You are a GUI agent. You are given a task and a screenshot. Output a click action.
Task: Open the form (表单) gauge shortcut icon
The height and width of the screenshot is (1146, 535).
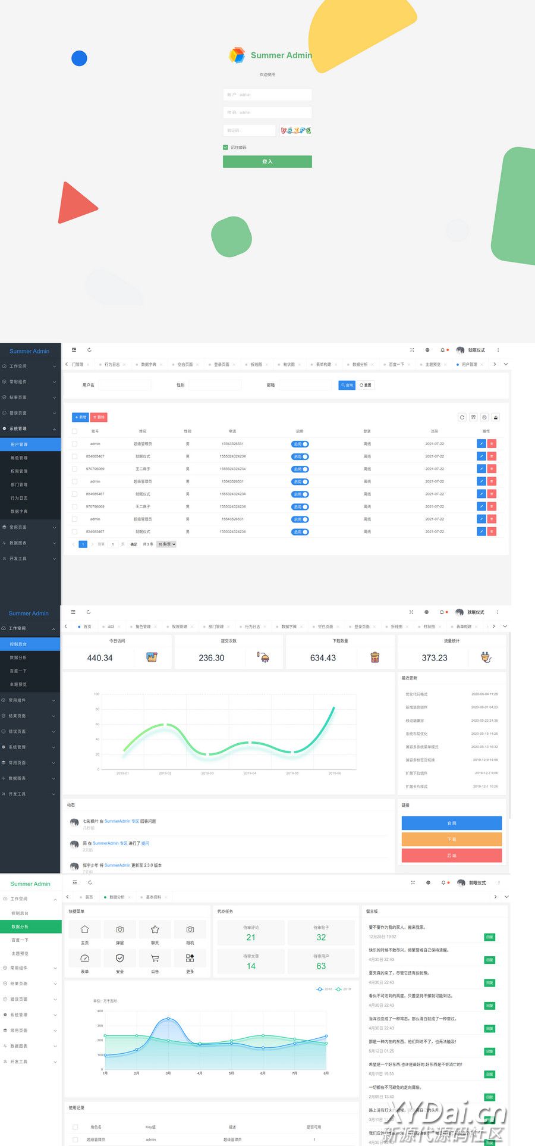[x=84, y=958]
